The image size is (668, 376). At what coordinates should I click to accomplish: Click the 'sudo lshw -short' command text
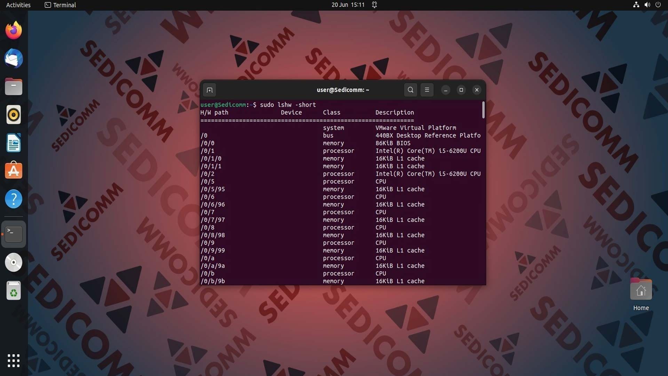pos(288,105)
